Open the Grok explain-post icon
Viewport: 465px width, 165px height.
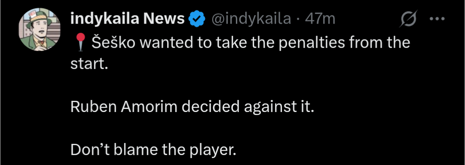click(x=409, y=19)
